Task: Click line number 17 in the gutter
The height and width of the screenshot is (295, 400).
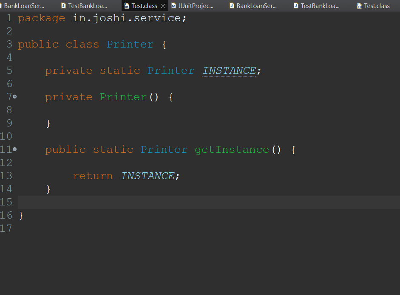Action: point(6,228)
